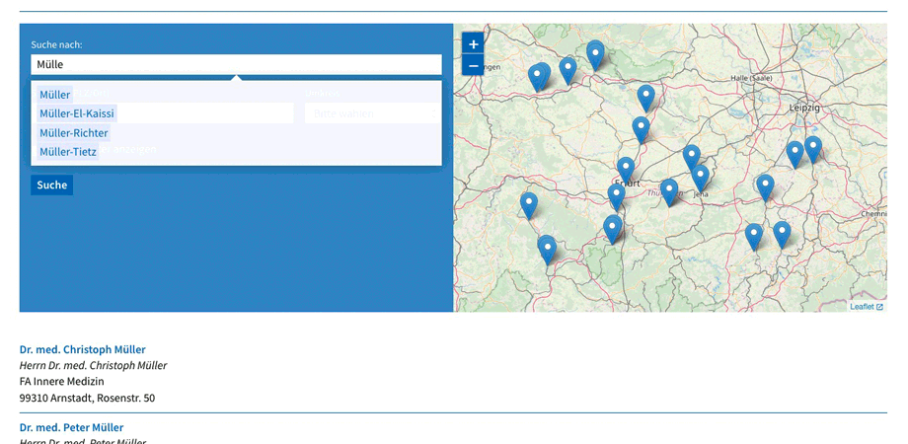Image resolution: width=908 pixels, height=444 pixels.
Task: Click the 'FA Innere Medizin' specialty text
Action: point(62,382)
